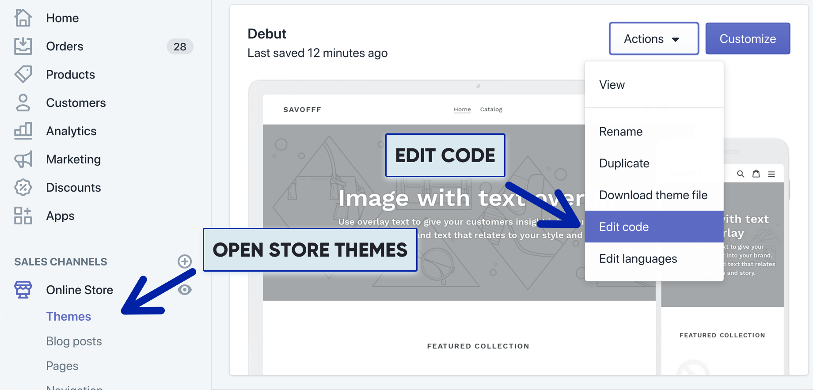Open the Home page link
Image resolution: width=813 pixels, height=390 pixels.
[62, 18]
